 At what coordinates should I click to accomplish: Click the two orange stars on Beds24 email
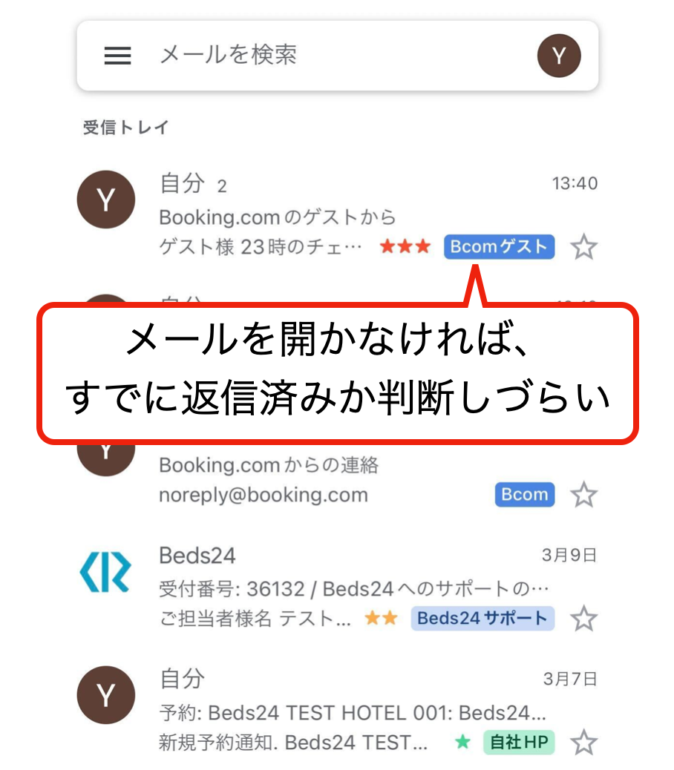382,618
